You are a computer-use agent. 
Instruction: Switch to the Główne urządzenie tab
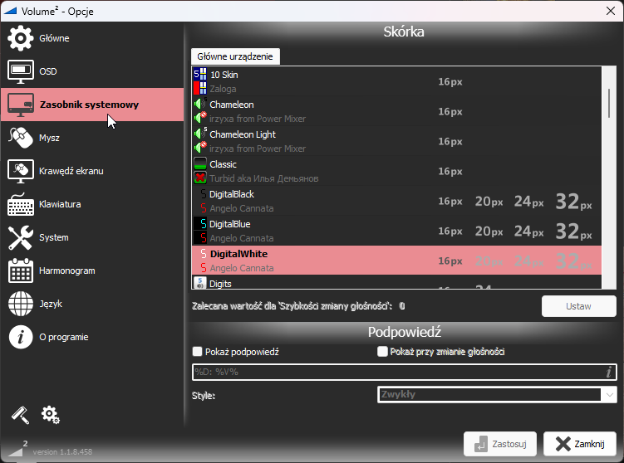coord(235,56)
